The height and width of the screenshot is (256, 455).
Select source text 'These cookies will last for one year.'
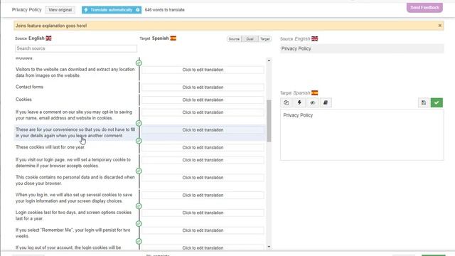coord(50,147)
